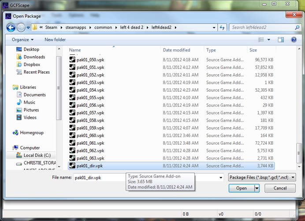Image resolution: width=305 pixels, height=221 pixels.
Task: Click the search magnifier icon
Action: (x=297, y=27)
